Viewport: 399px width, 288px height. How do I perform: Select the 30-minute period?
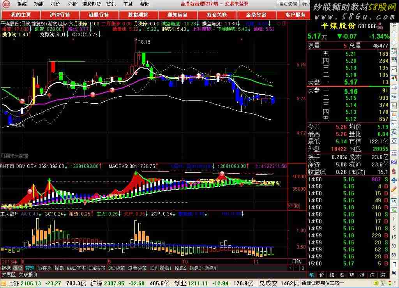[x=394, y=246]
